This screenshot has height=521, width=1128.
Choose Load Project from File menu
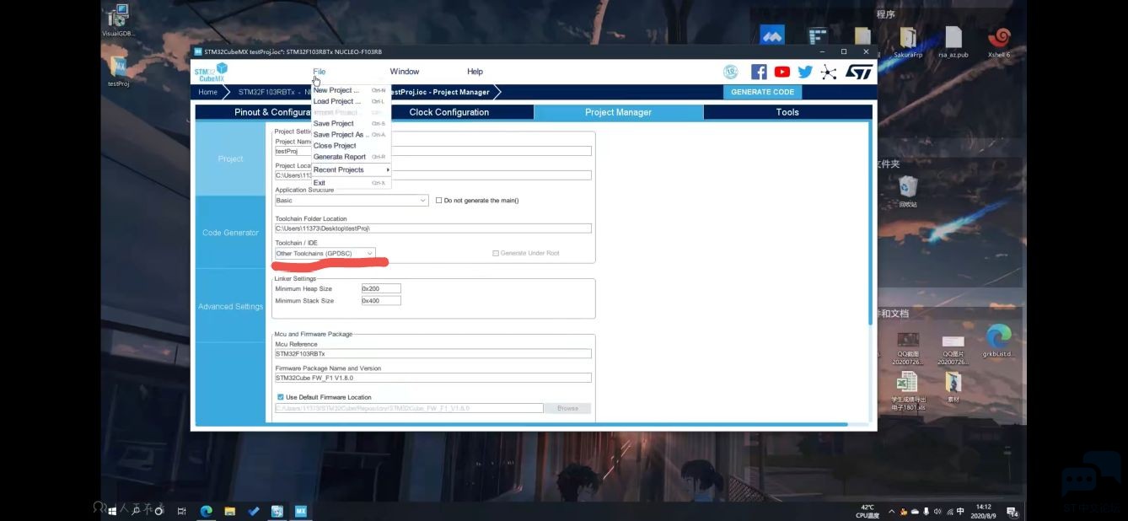click(x=350, y=101)
